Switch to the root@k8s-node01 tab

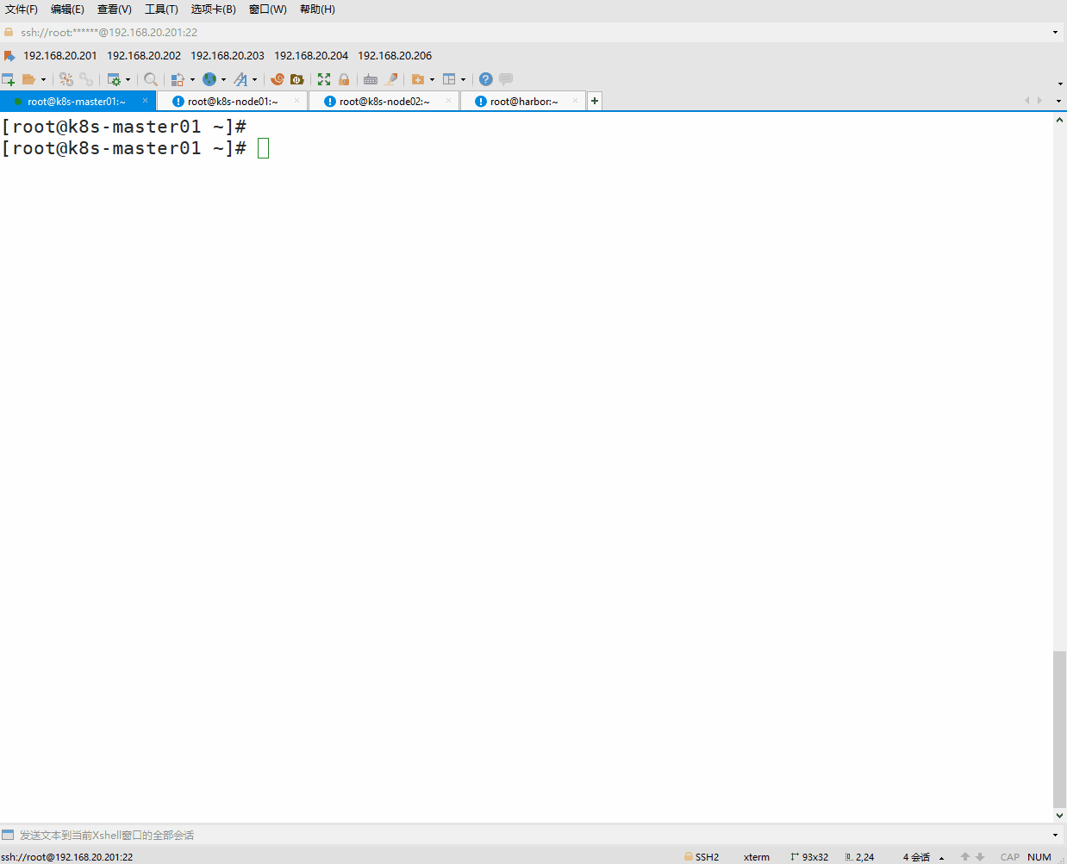coord(232,102)
